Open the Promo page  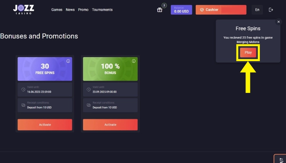pos(83,10)
